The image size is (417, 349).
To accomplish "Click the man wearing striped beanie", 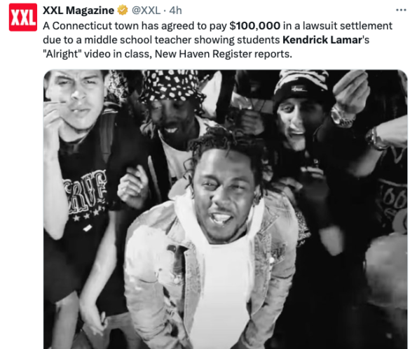I will pyautogui.click(x=302, y=111).
